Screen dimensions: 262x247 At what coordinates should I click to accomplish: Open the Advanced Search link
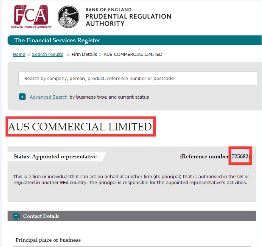[49, 97]
